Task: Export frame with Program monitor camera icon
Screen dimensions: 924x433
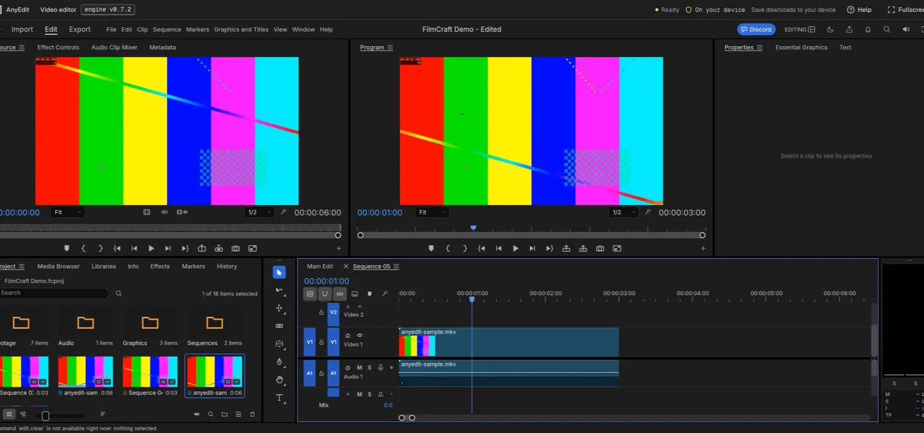Action: pyautogui.click(x=600, y=249)
